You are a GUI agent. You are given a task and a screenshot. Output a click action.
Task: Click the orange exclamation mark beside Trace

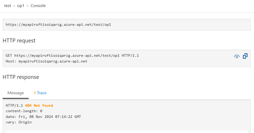click(x=35, y=93)
